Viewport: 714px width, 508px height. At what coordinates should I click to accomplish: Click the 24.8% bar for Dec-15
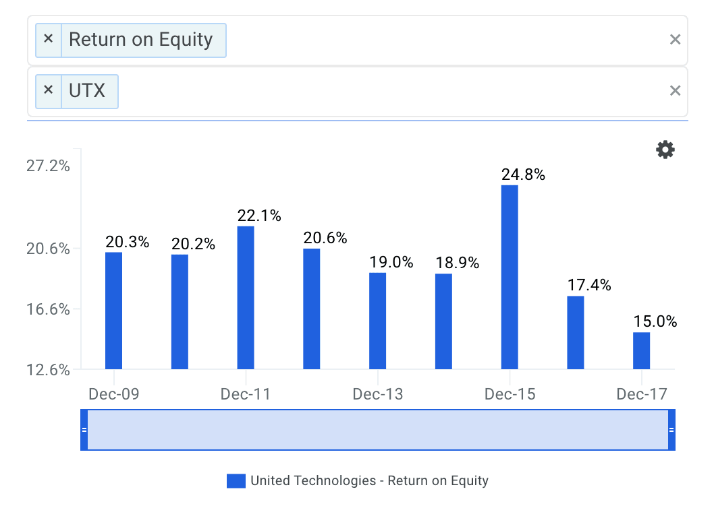click(x=510, y=277)
